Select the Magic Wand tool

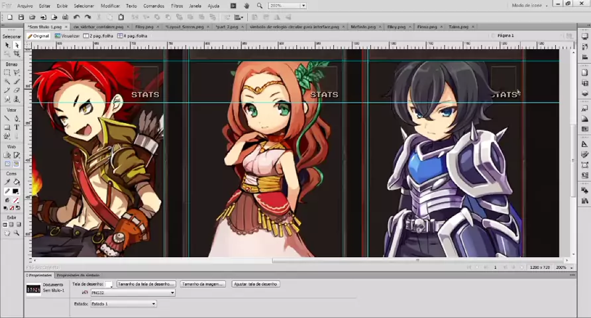click(7, 81)
